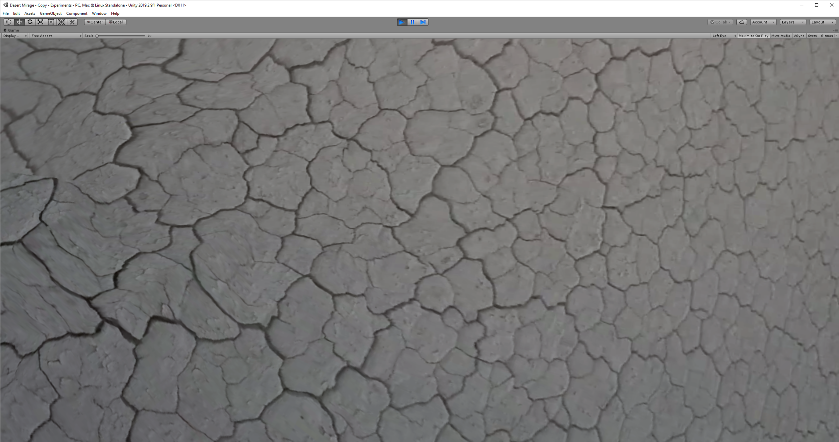
Task: Toggle pivot mode Center button
Action: click(x=95, y=22)
